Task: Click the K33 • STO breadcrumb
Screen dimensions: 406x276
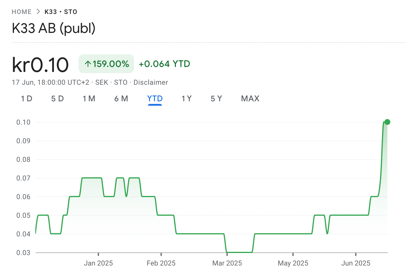Action: click(61, 12)
